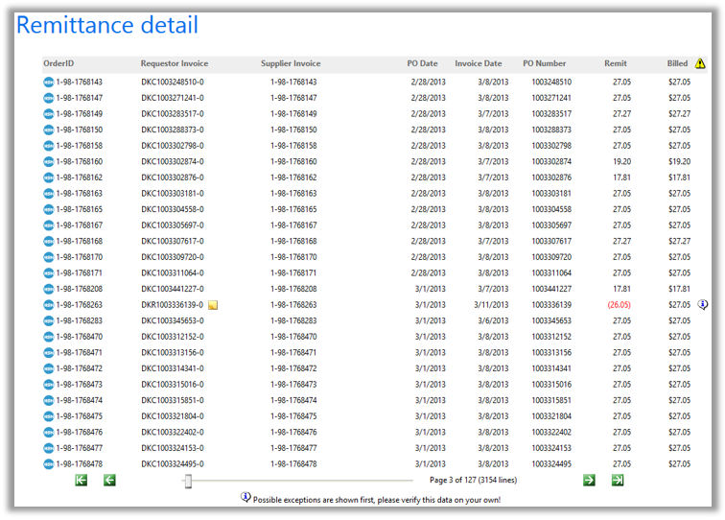
Task: Click info icon next to row 1-98-1768263
Action: click(x=702, y=304)
